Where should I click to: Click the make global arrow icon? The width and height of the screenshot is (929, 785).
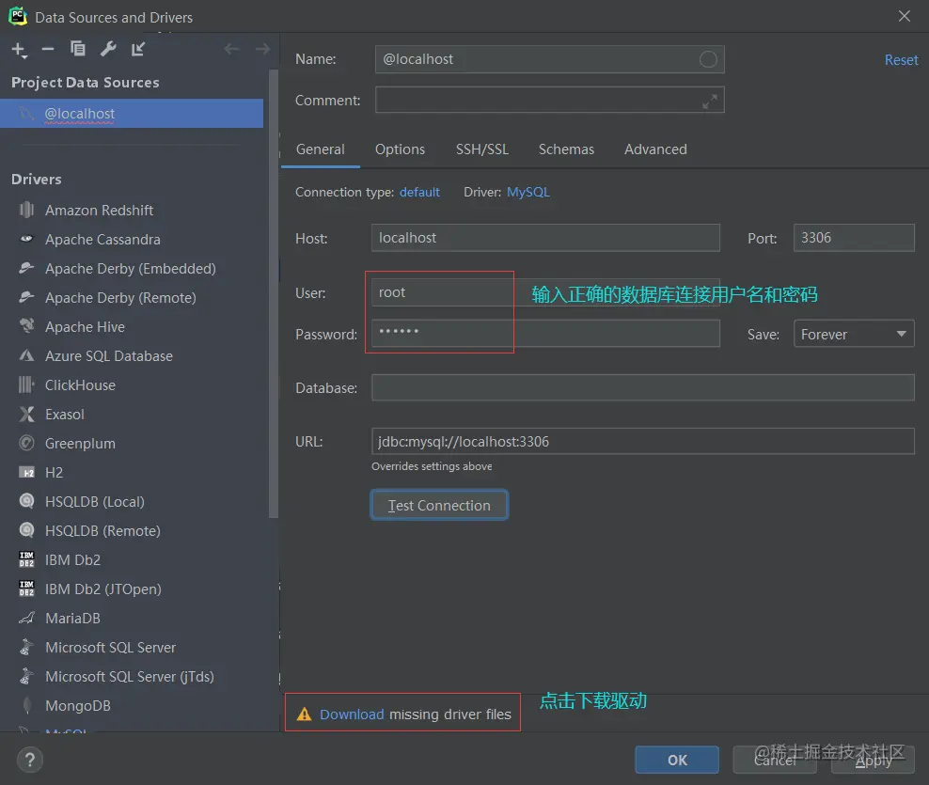(138, 49)
